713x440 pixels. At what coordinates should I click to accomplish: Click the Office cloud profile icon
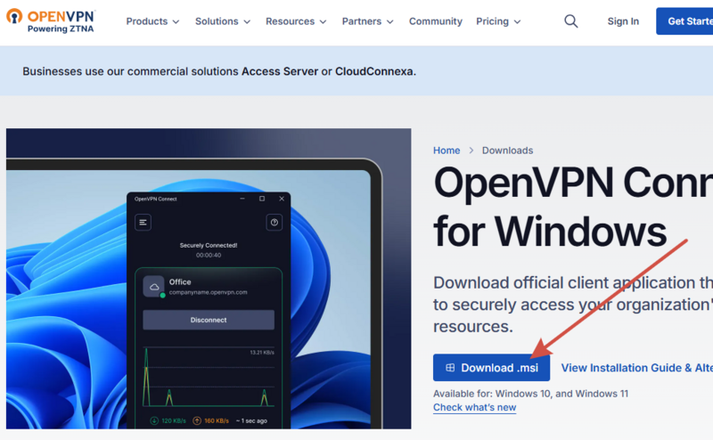(x=154, y=287)
